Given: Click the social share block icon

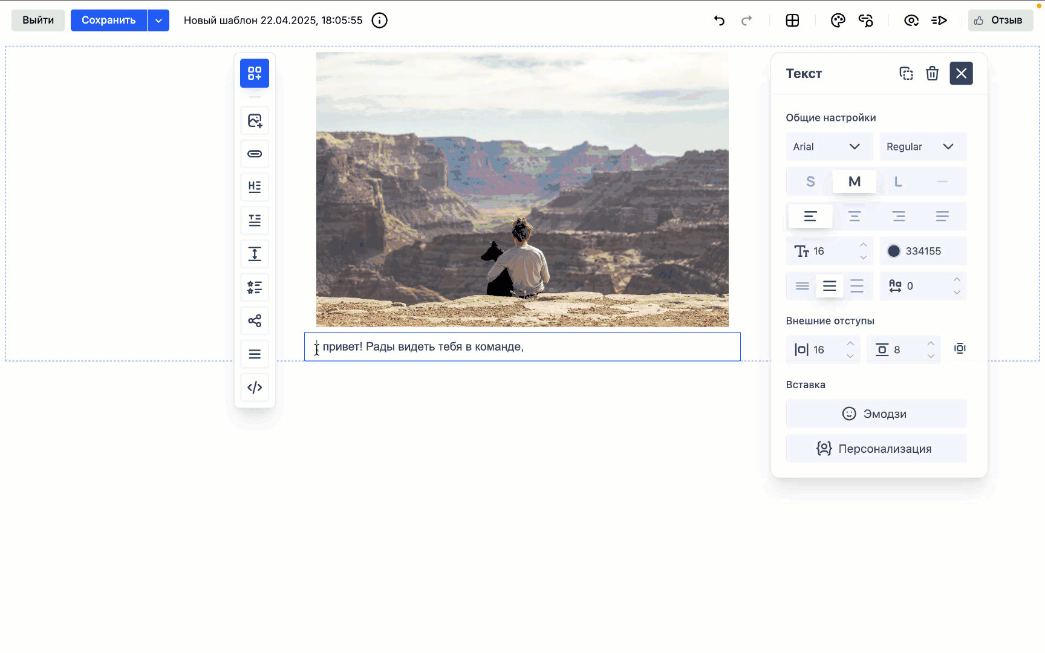Looking at the screenshot, I should click(255, 320).
